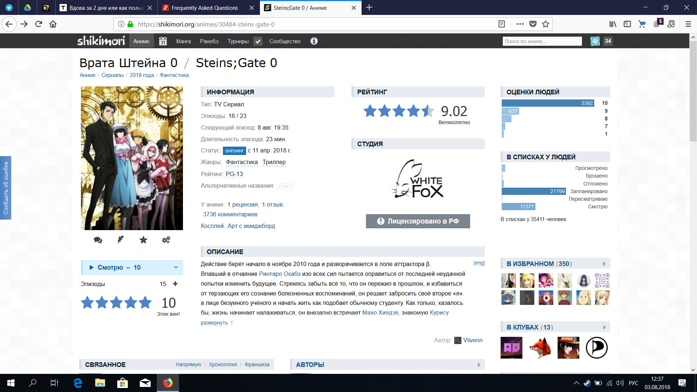The height and width of the screenshot is (392, 697).
Task: Open the Манга menu item
Action: [183, 41]
